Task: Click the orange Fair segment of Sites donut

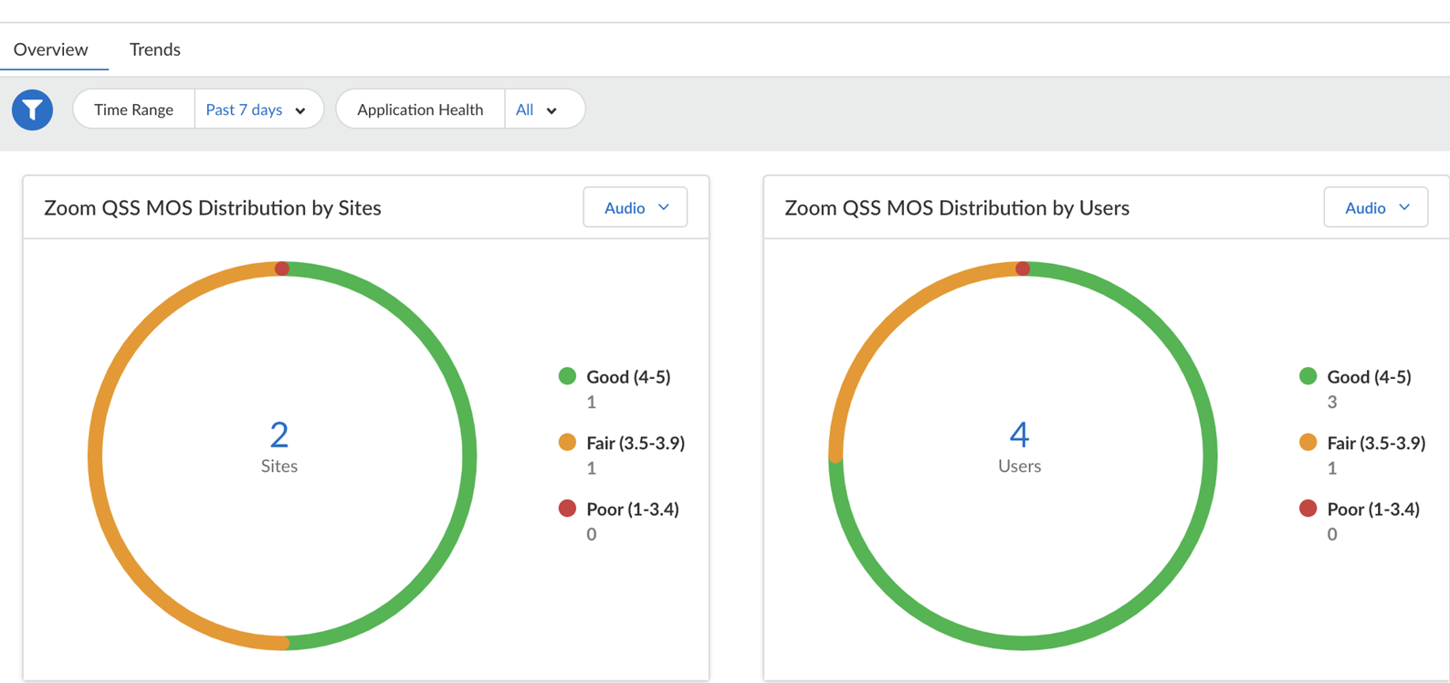Action: coord(96,457)
